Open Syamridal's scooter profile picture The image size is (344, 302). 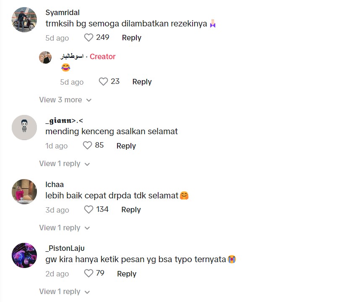[x=24, y=20]
